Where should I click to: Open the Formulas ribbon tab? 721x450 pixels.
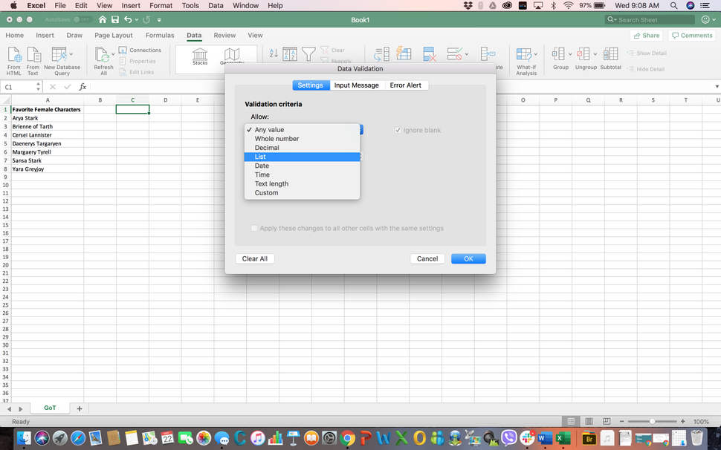(159, 35)
